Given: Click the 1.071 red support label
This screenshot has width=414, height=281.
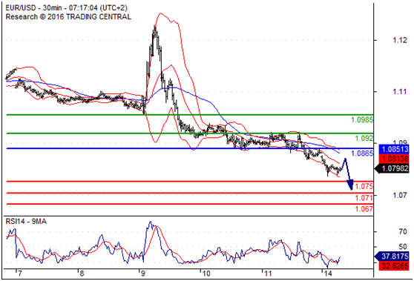Looking at the screenshot, I should point(364,198).
